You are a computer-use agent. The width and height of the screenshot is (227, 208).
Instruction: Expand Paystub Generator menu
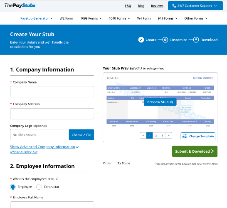[x=36, y=18]
